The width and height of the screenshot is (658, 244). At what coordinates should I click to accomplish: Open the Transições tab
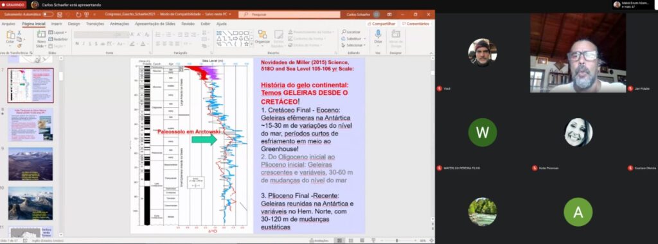[x=95, y=24]
